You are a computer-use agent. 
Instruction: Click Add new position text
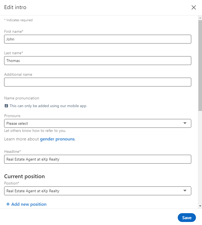pyautogui.click(x=29, y=204)
